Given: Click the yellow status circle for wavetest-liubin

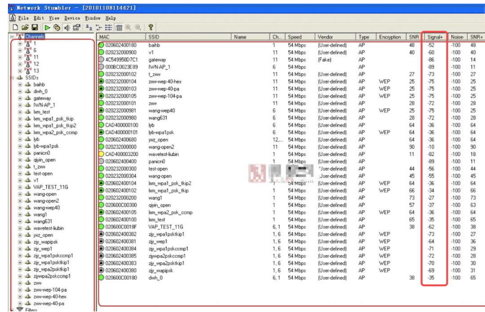Looking at the screenshot, I should coord(101,154).
